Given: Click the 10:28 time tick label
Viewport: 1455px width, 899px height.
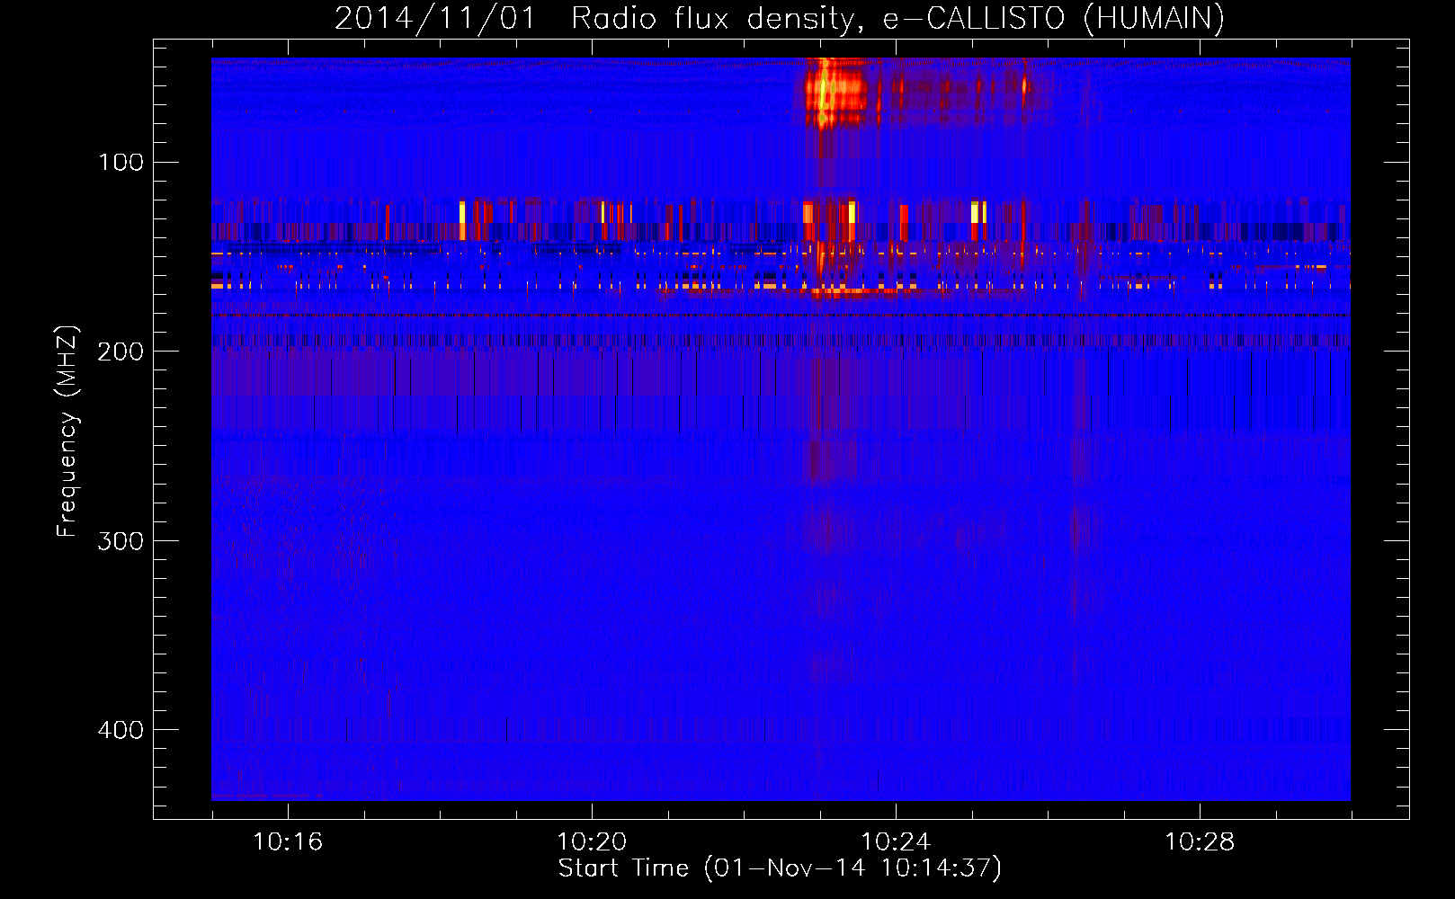Looking at the screenshot, I should 1200,842.
